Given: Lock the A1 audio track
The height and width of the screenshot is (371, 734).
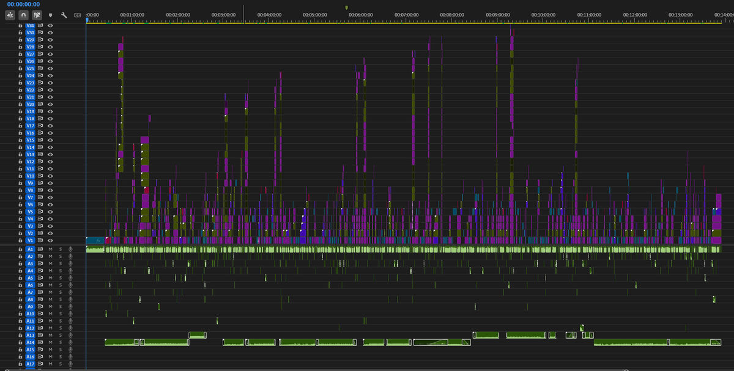Looking at the screenshot, I should tap(20, 250).
